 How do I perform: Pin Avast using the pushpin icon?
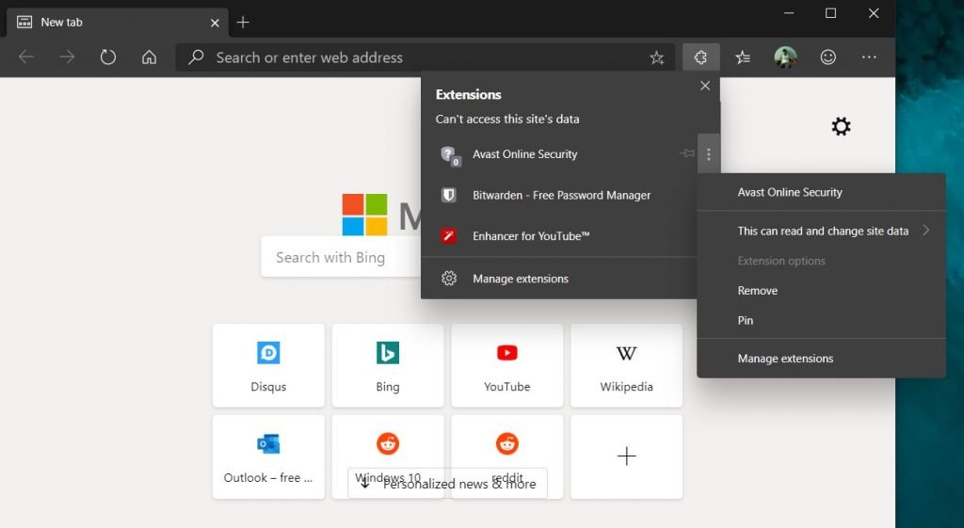coord(686,153)
